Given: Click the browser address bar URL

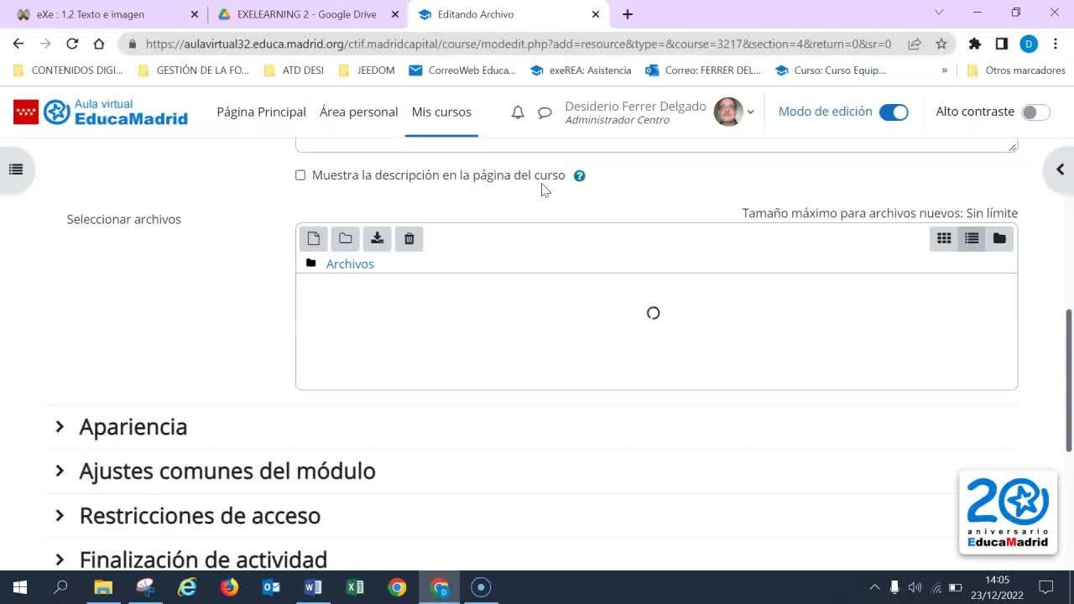Looking at the screenshot, I should coord(519,44).
